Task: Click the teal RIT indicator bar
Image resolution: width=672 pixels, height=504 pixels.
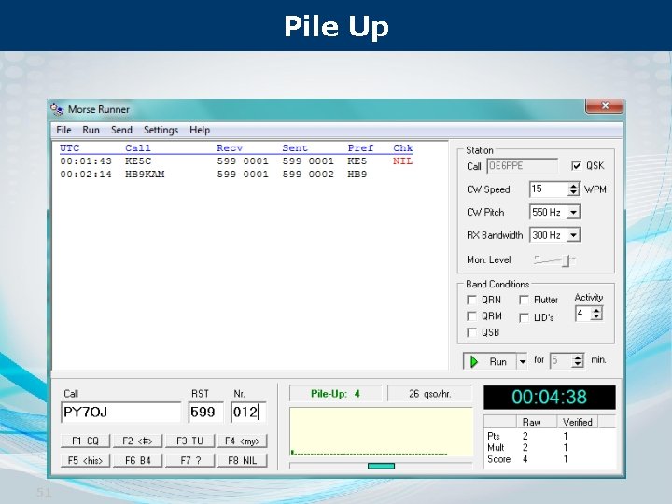Action: pos(381,466)
